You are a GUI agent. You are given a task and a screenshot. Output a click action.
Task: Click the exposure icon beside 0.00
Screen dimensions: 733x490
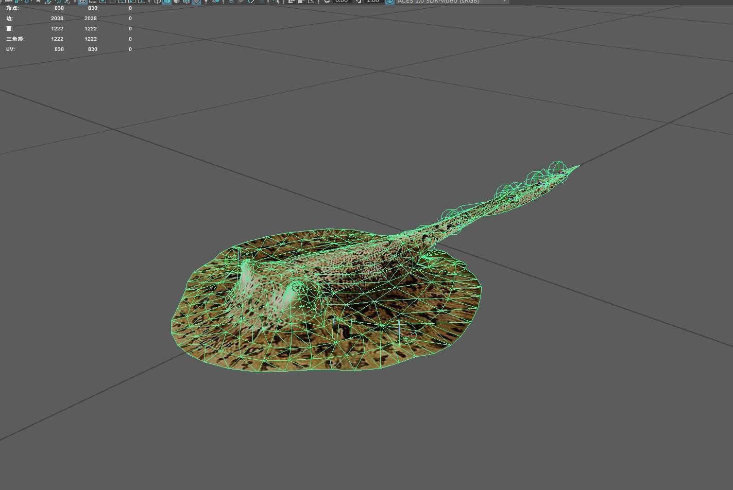(327, 2)
